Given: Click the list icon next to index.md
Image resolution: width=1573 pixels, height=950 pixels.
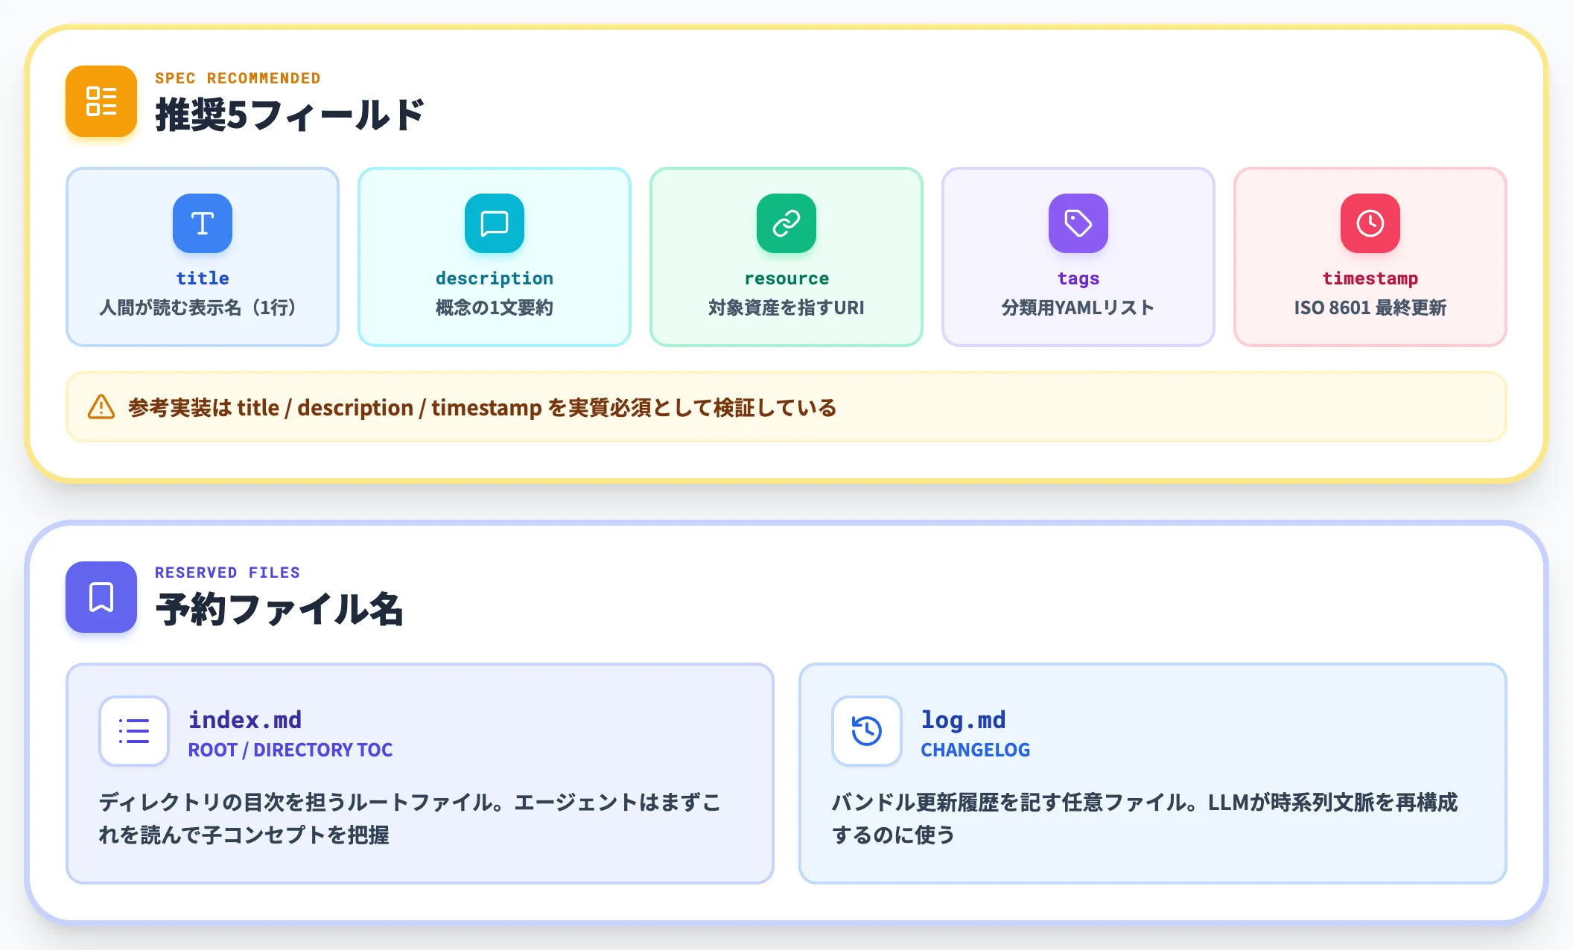Looking at the screenshot, I should (134, 731).
